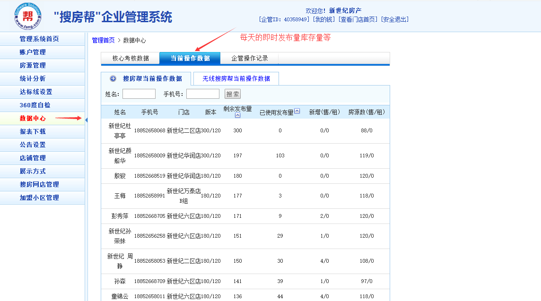Open 达标线设置 in the sidebar
Image resolution: width=541 pixels, height=301 pixels.
(36, 92)
